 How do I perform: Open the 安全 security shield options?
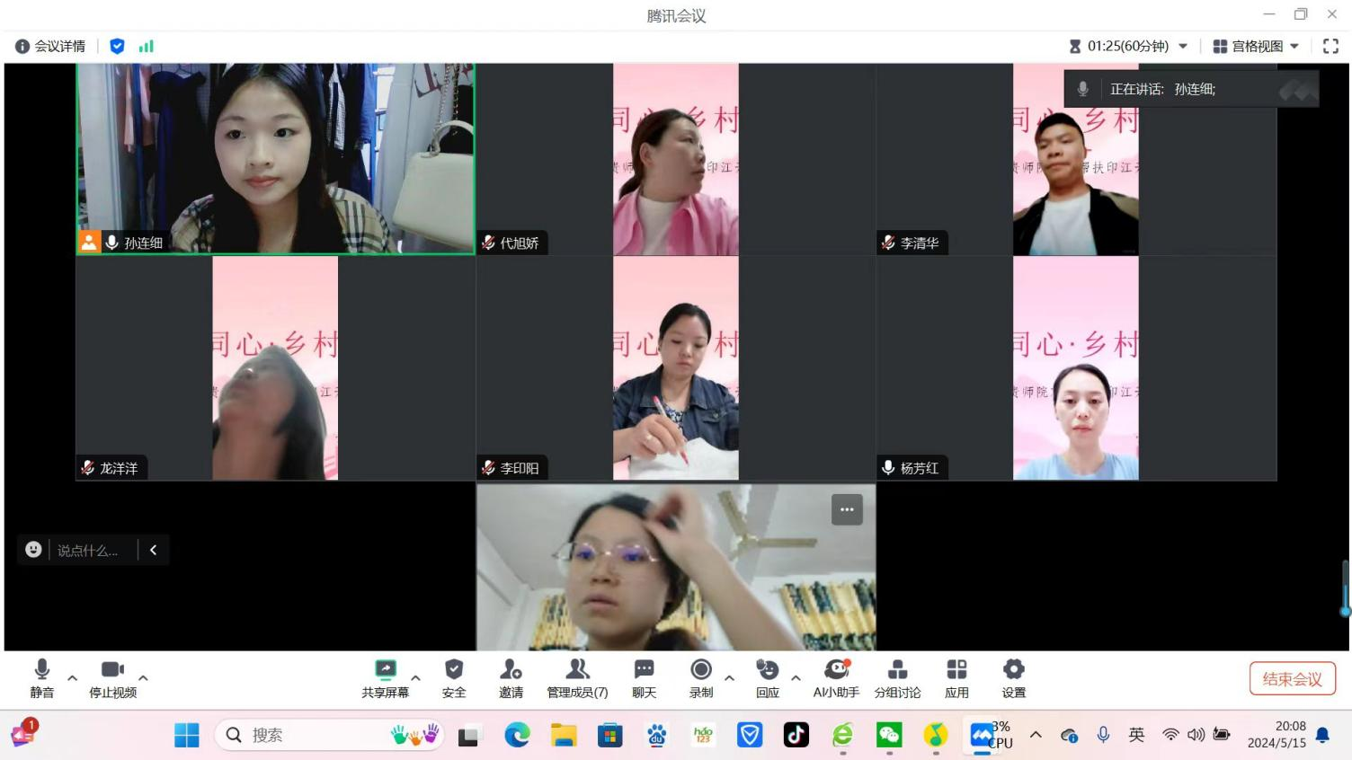(x=454, y=678)
